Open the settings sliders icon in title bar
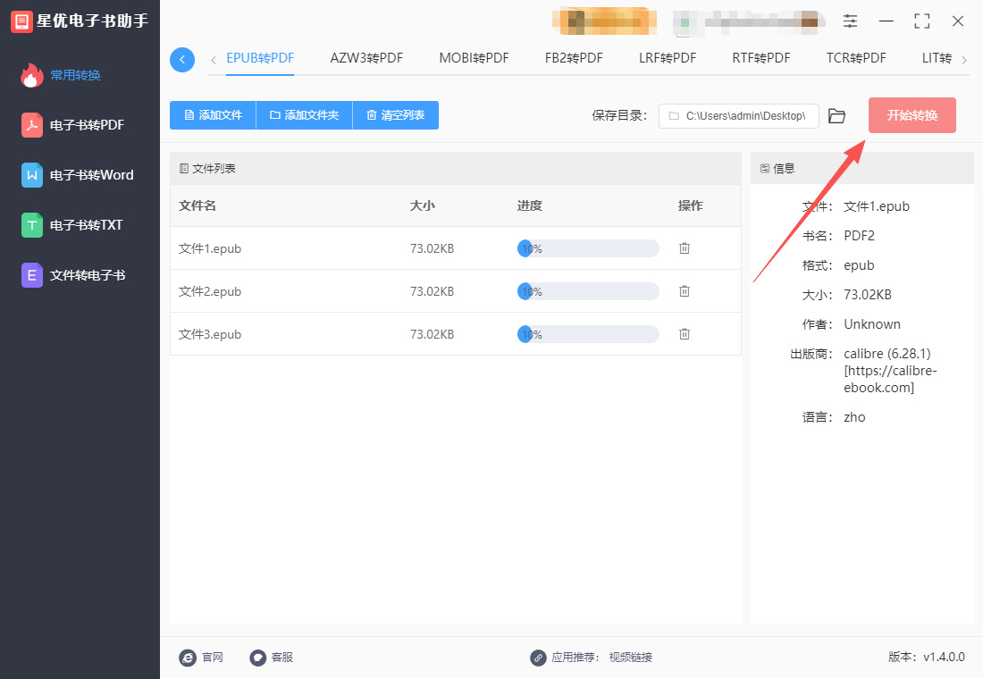 850,21
